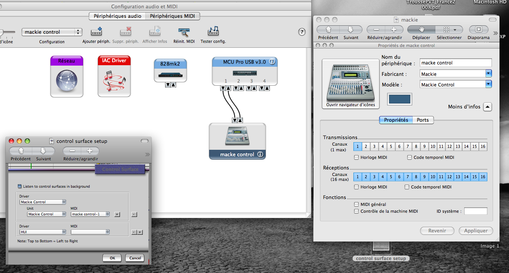Select the 828mk2 device icon
Image resolution: width=509 pixels, height=273 pixels.
point(170,71)
